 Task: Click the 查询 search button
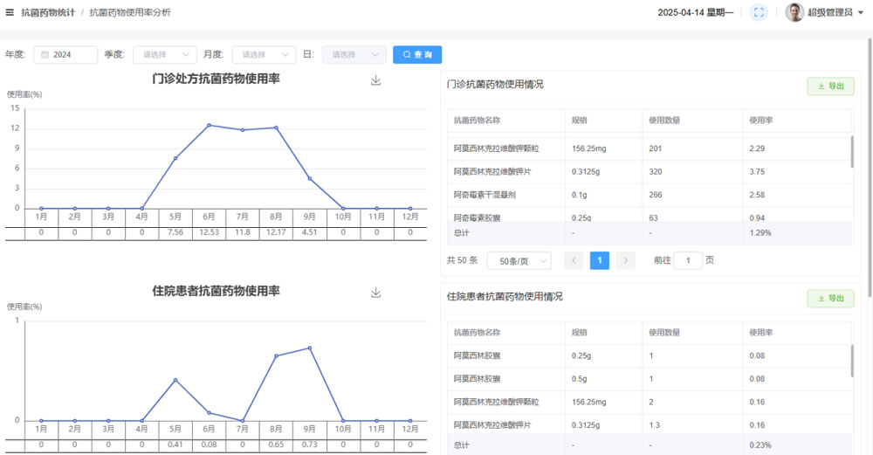click(x=417, y=54)
